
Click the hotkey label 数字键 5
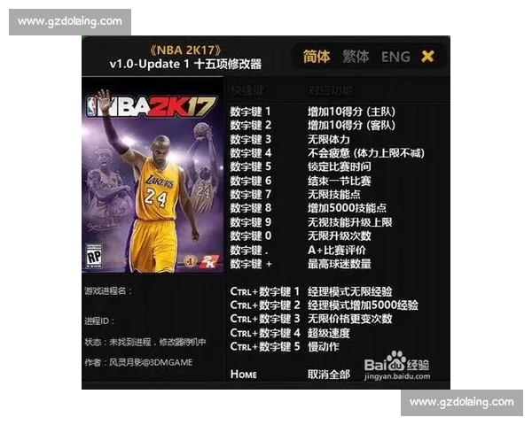250,166
